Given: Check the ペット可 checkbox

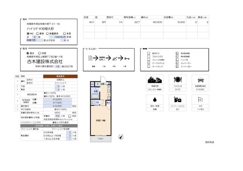Looking at the screenshot, I should click(177, 60).
